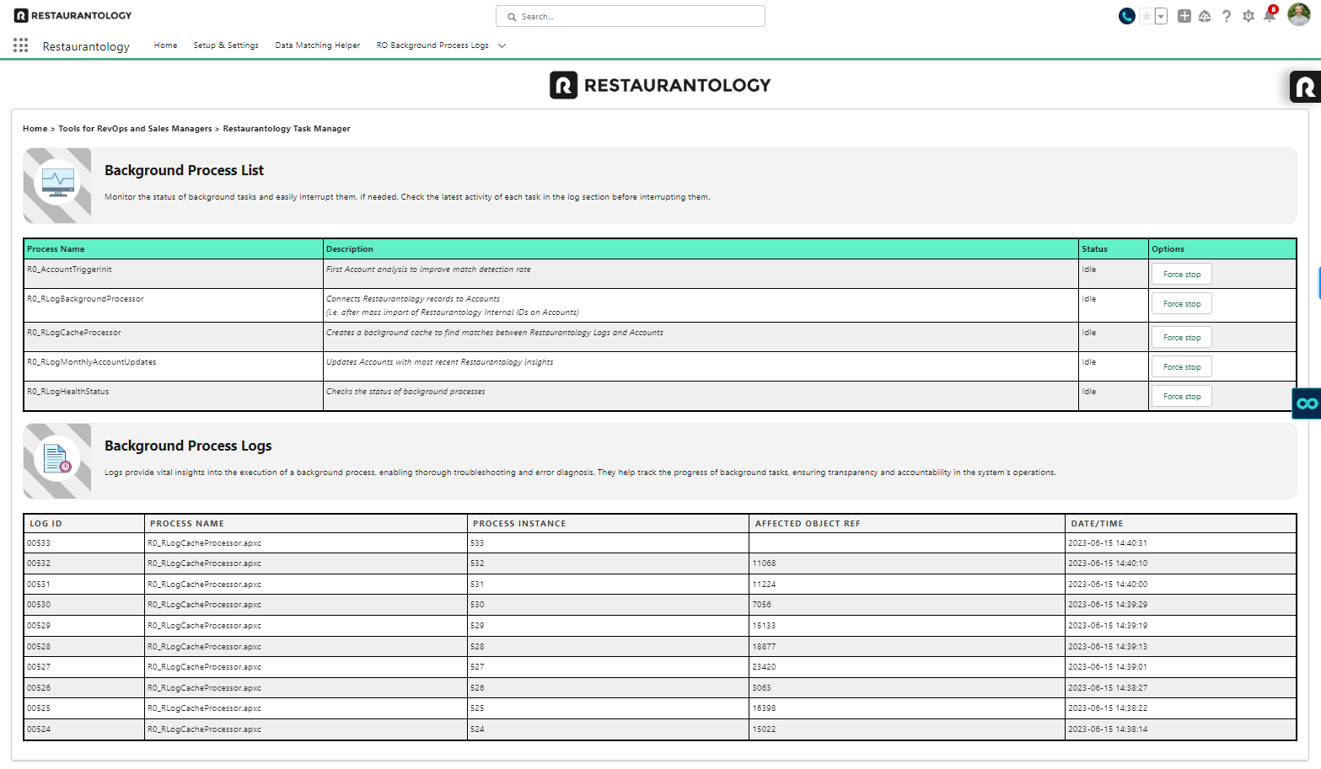The image size is (1321, 769).
Task: Click the Restaurantology app name label
Action: coord(86,46)
